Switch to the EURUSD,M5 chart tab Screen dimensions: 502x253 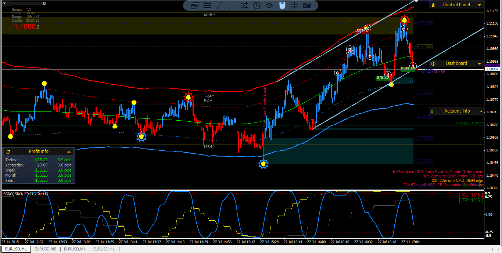45,249
